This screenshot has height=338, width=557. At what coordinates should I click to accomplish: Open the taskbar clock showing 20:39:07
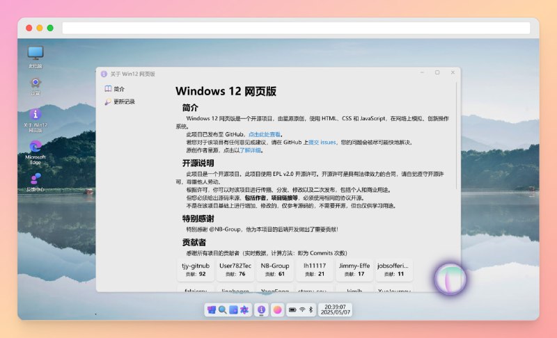[335, 309]
